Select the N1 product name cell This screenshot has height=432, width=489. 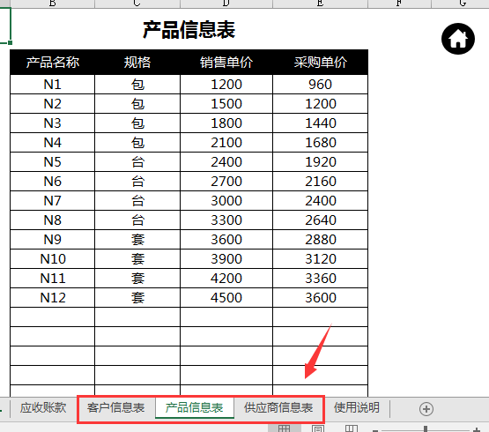point(52,85)
